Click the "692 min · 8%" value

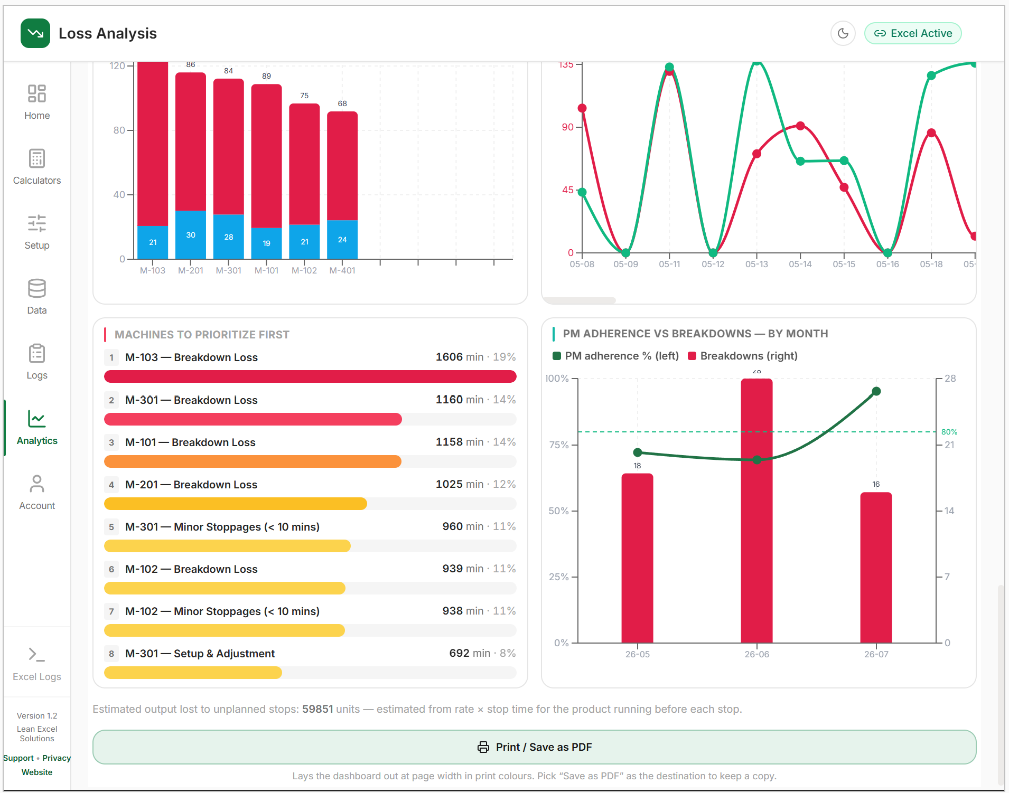482,653
